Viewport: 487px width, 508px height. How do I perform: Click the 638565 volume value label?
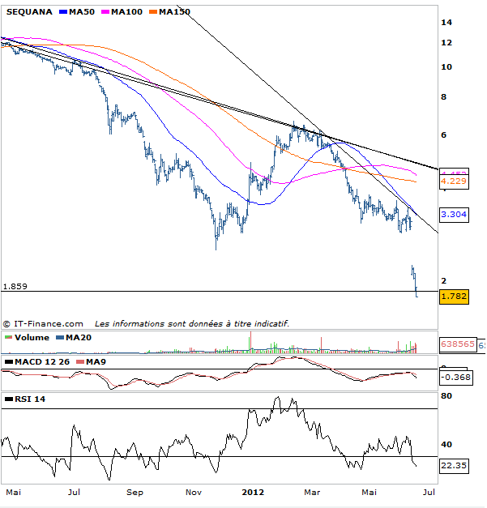pyautogui.click(x=456, y=344)
